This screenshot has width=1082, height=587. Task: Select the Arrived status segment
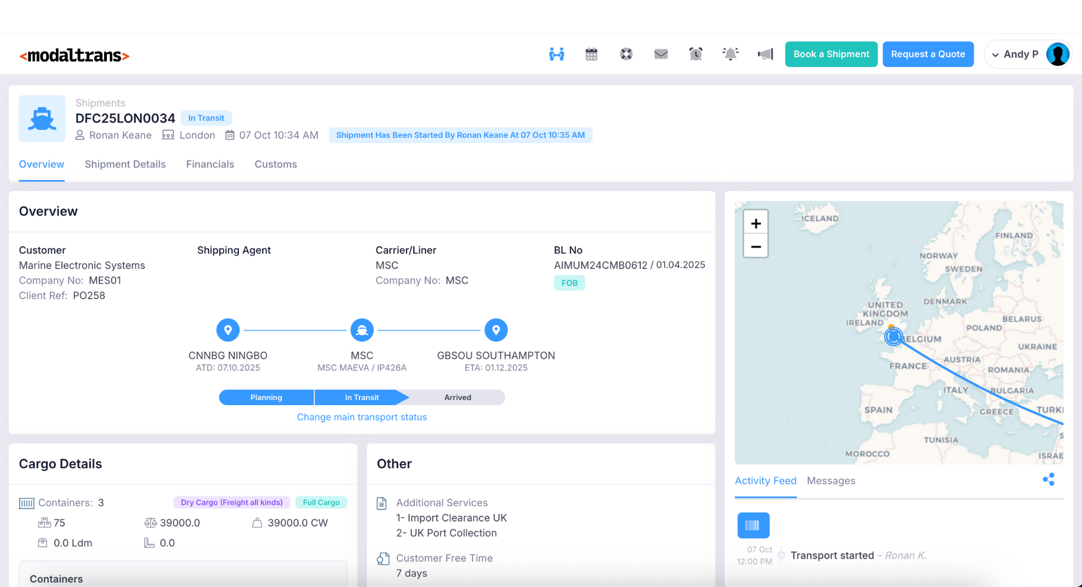[457, 397]
